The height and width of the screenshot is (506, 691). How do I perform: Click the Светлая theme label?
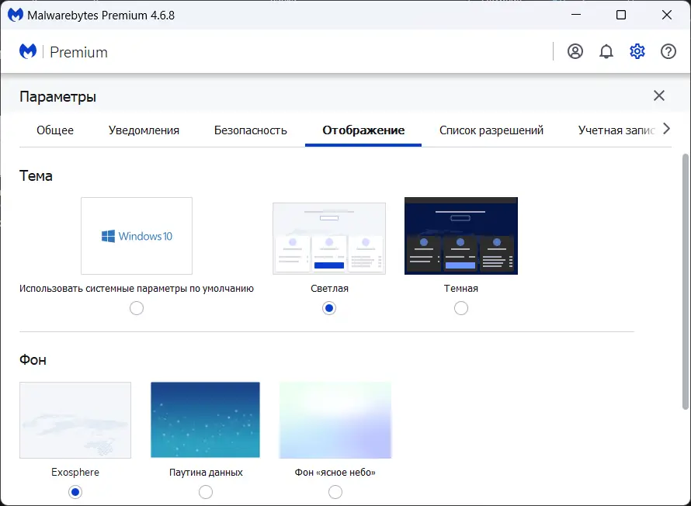tap(330, 289)
